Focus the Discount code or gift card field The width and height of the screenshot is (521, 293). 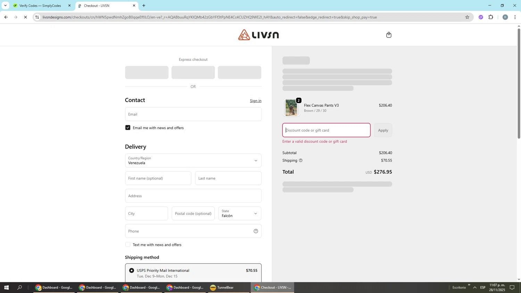click(x=326, y=130)
